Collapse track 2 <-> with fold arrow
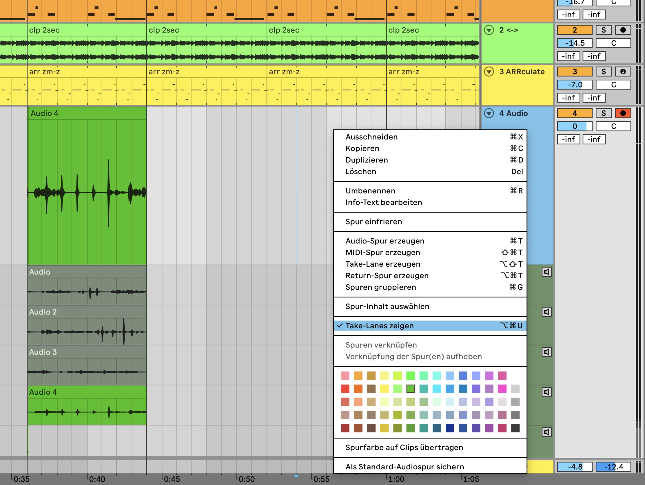The image size is (645, 485). click(489, 30)
